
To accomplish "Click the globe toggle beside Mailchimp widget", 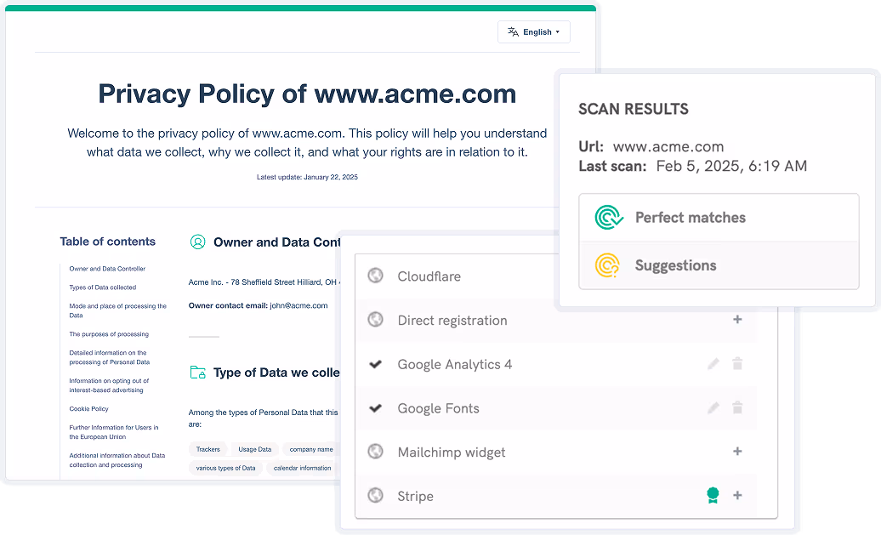I will coord(375,452).
